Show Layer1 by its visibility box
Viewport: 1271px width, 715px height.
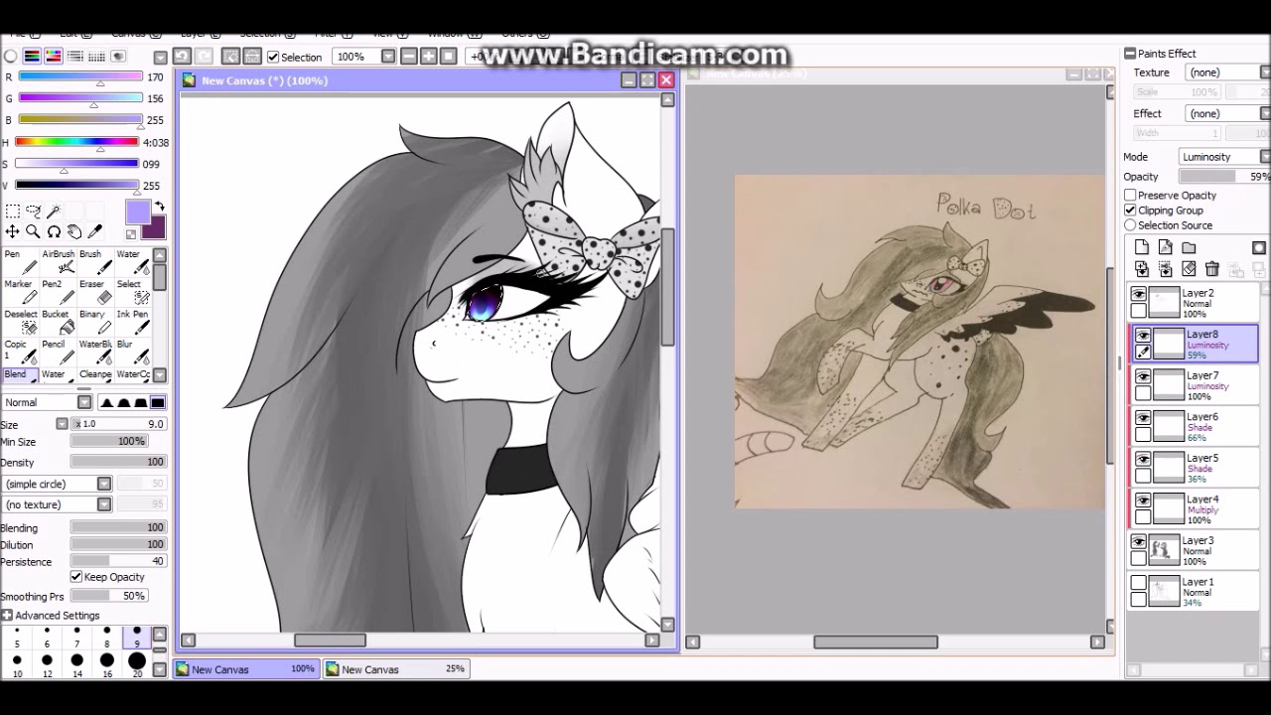tap(1139, 583)
